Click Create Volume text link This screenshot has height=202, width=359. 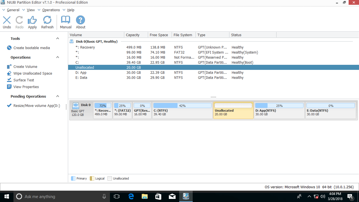(25, 66)
